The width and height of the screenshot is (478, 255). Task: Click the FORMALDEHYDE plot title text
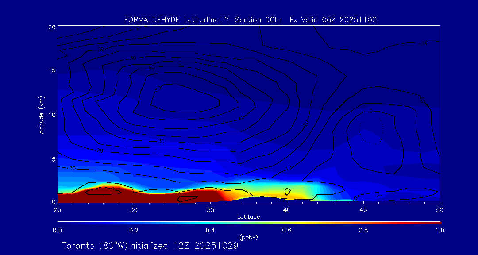coord(250,20)
